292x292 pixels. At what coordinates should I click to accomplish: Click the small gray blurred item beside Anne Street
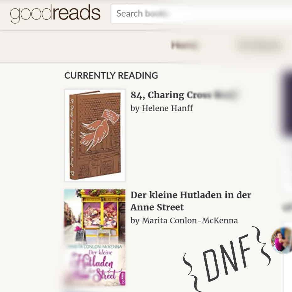[287, 207]
